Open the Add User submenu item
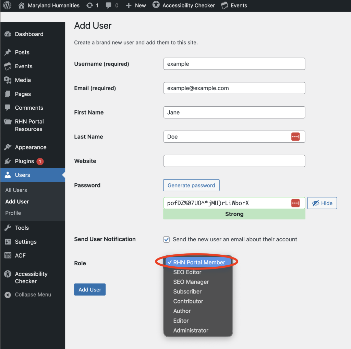Image resolution: width=351 pixels, height=349 pixels. pyautogui.click(x=17, y=202)
